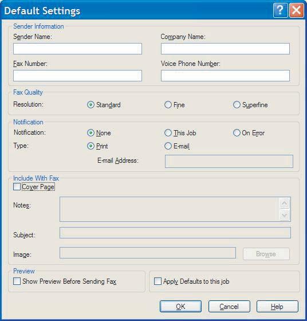The width and height of the screenshot is (307, 321).
Task: Confirm settings with the OK button
Action: click(x=180, y=307)
